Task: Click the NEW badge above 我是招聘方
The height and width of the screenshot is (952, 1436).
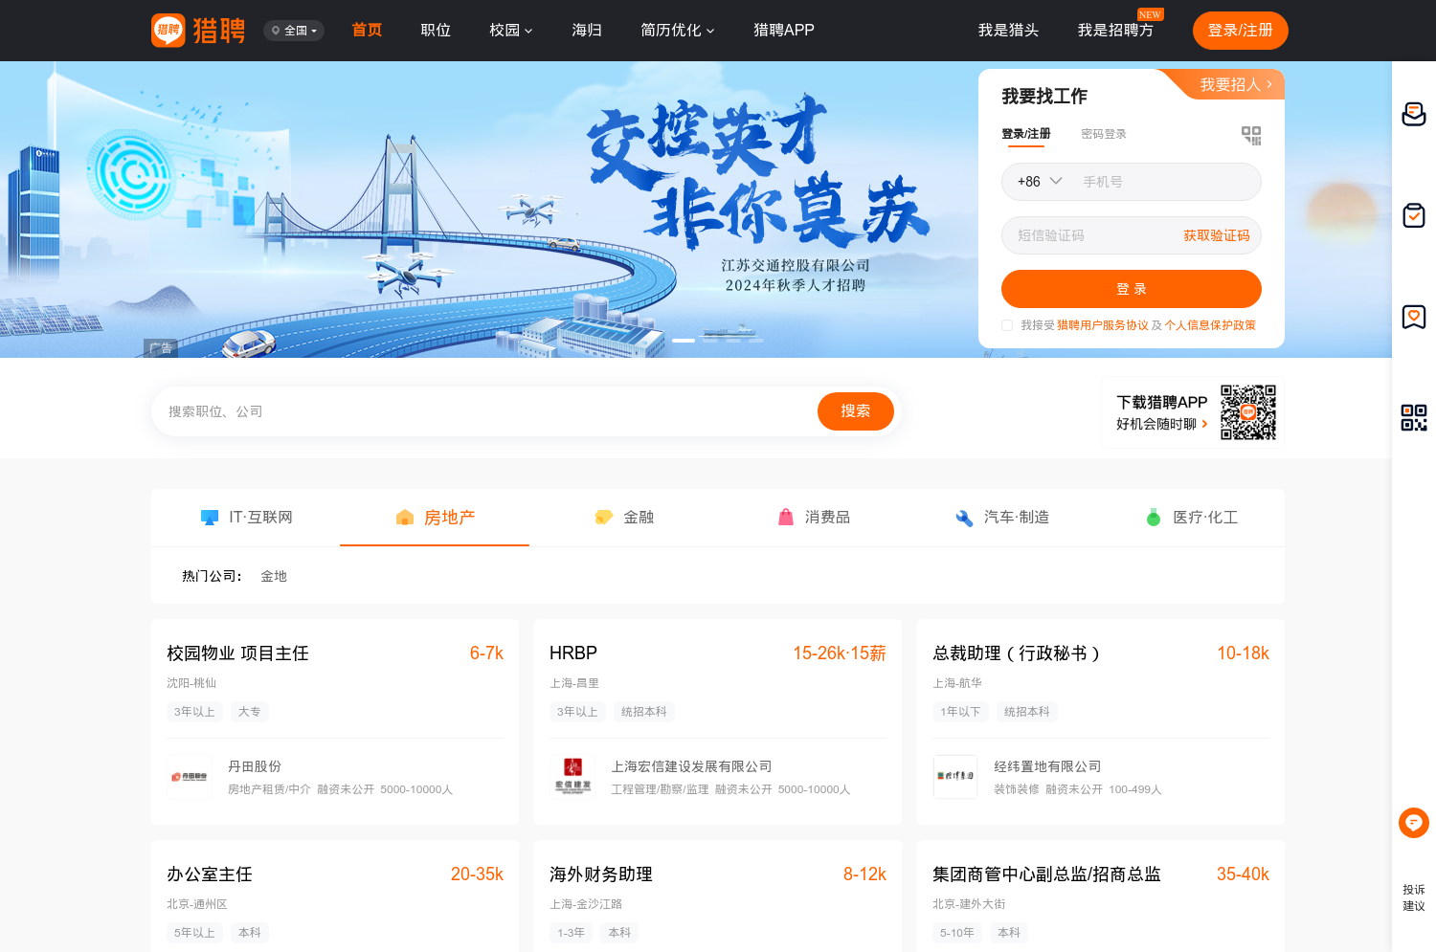Action: tap(1150, 14)
